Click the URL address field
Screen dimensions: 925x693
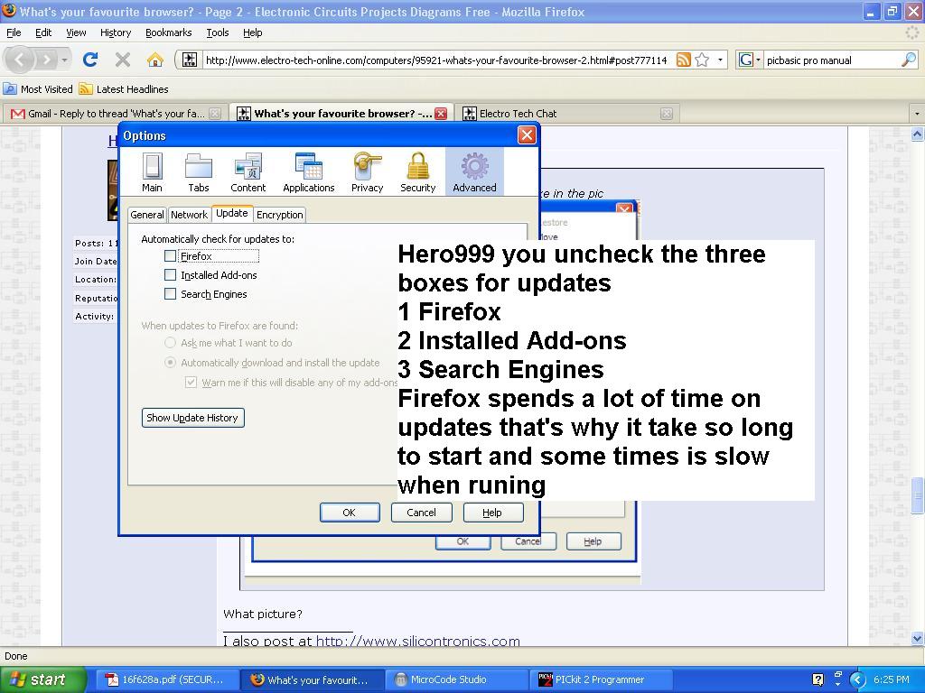pos(435,60)
